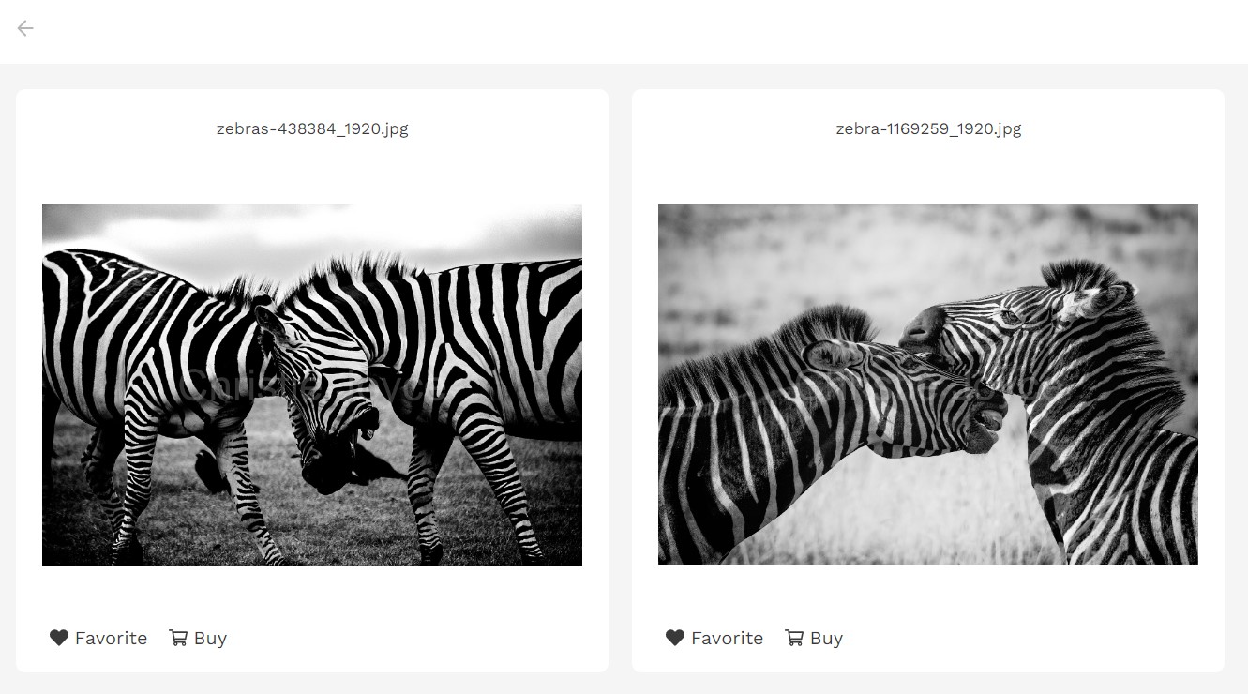Screen dimensions: 1248x694
Task: Open the fighting zebras photo on left
Action: (312, 385)
